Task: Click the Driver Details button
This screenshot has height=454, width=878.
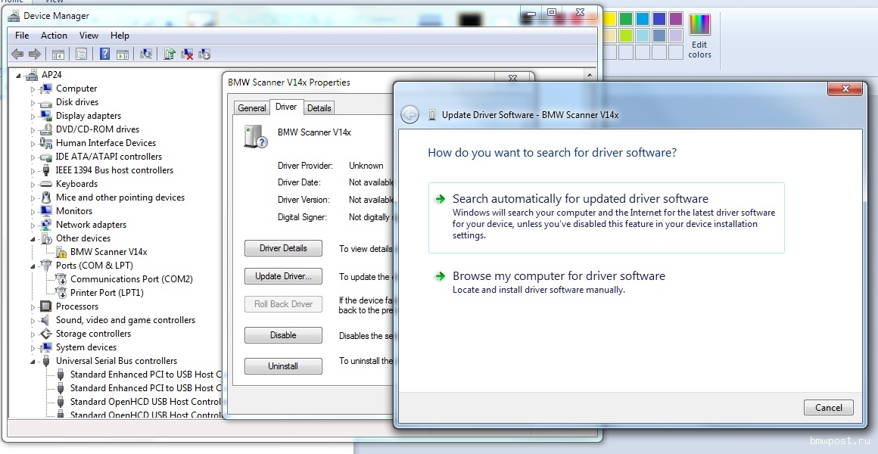Action: coord(283,248)
